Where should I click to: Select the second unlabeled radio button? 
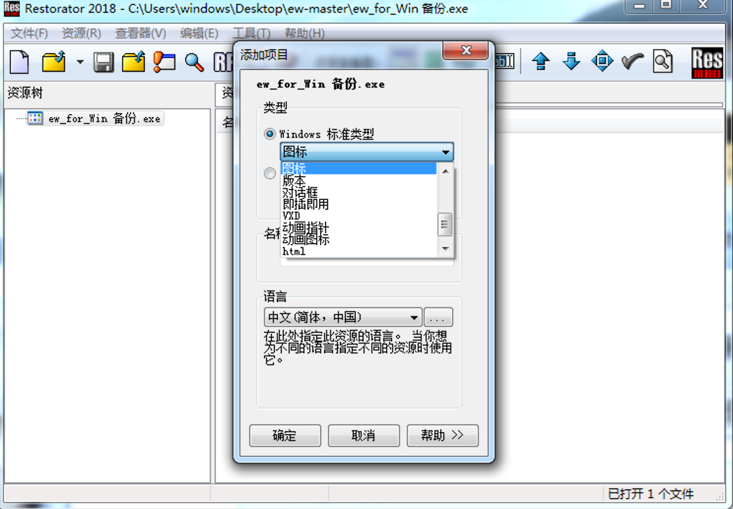pos(269,173)
